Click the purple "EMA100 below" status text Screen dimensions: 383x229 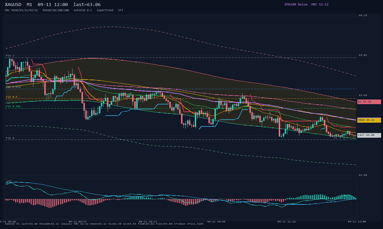[296, 4]
